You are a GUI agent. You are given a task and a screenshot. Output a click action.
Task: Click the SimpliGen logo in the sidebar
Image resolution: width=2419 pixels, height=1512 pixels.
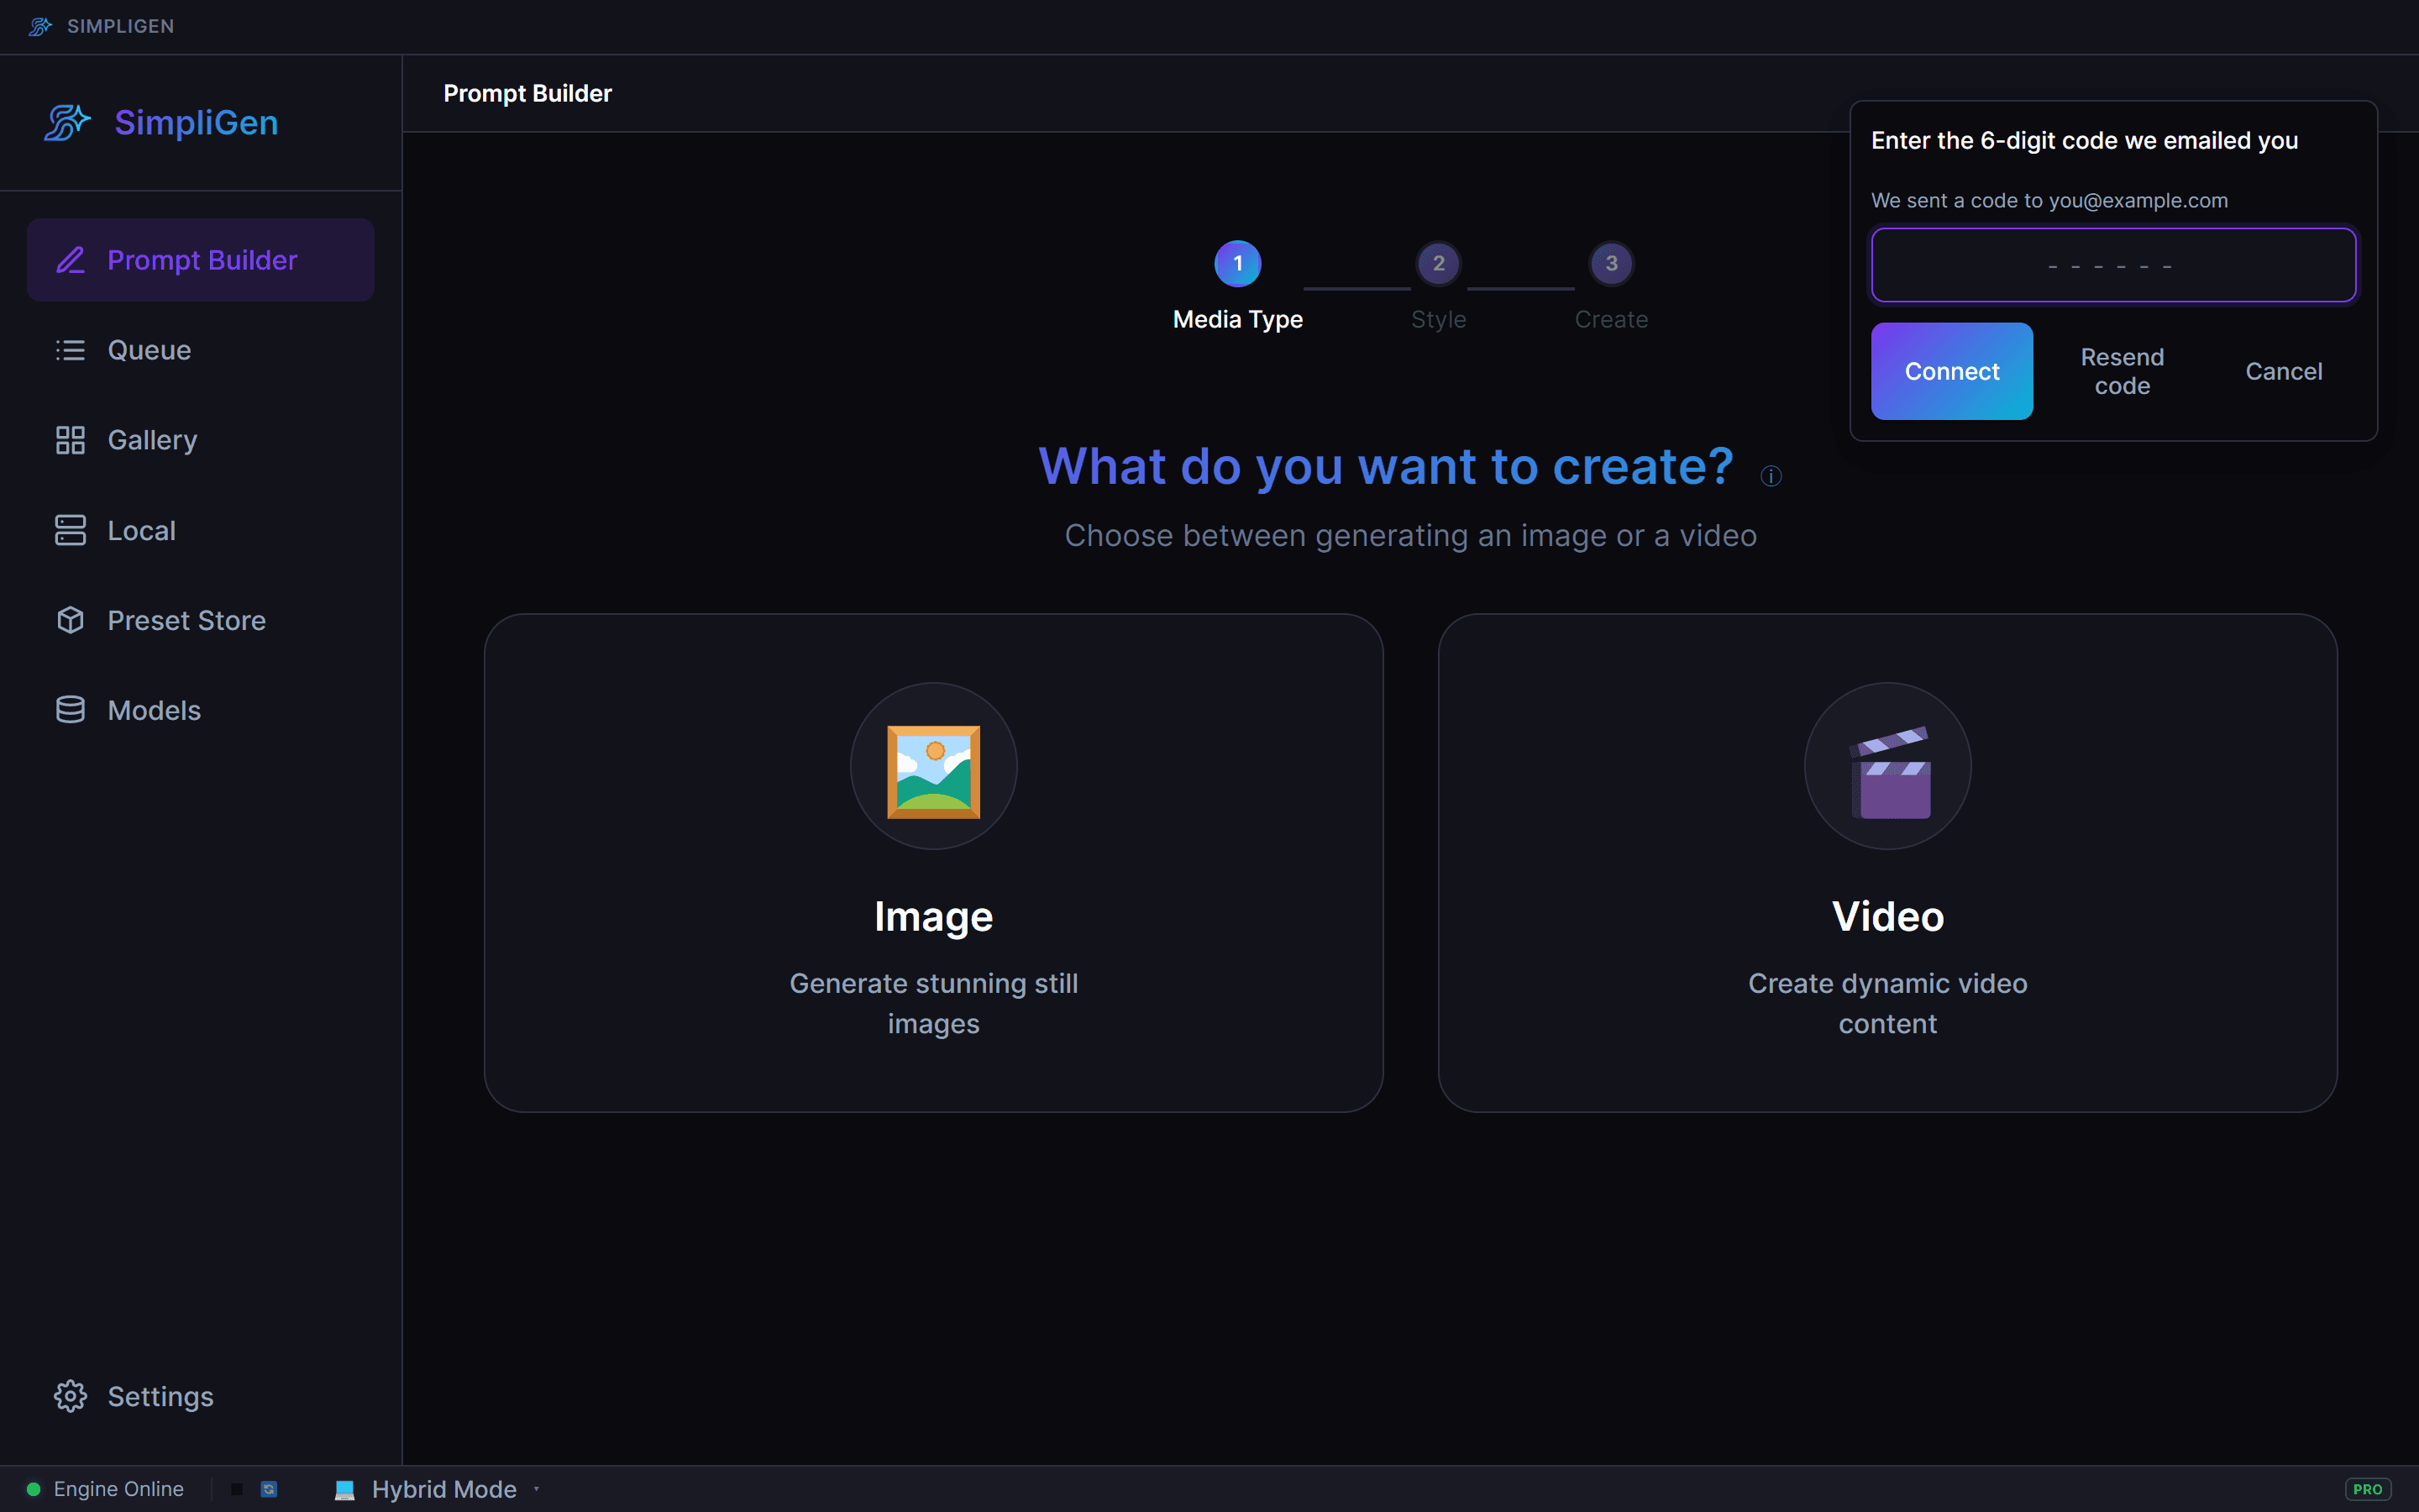(67, 123)
